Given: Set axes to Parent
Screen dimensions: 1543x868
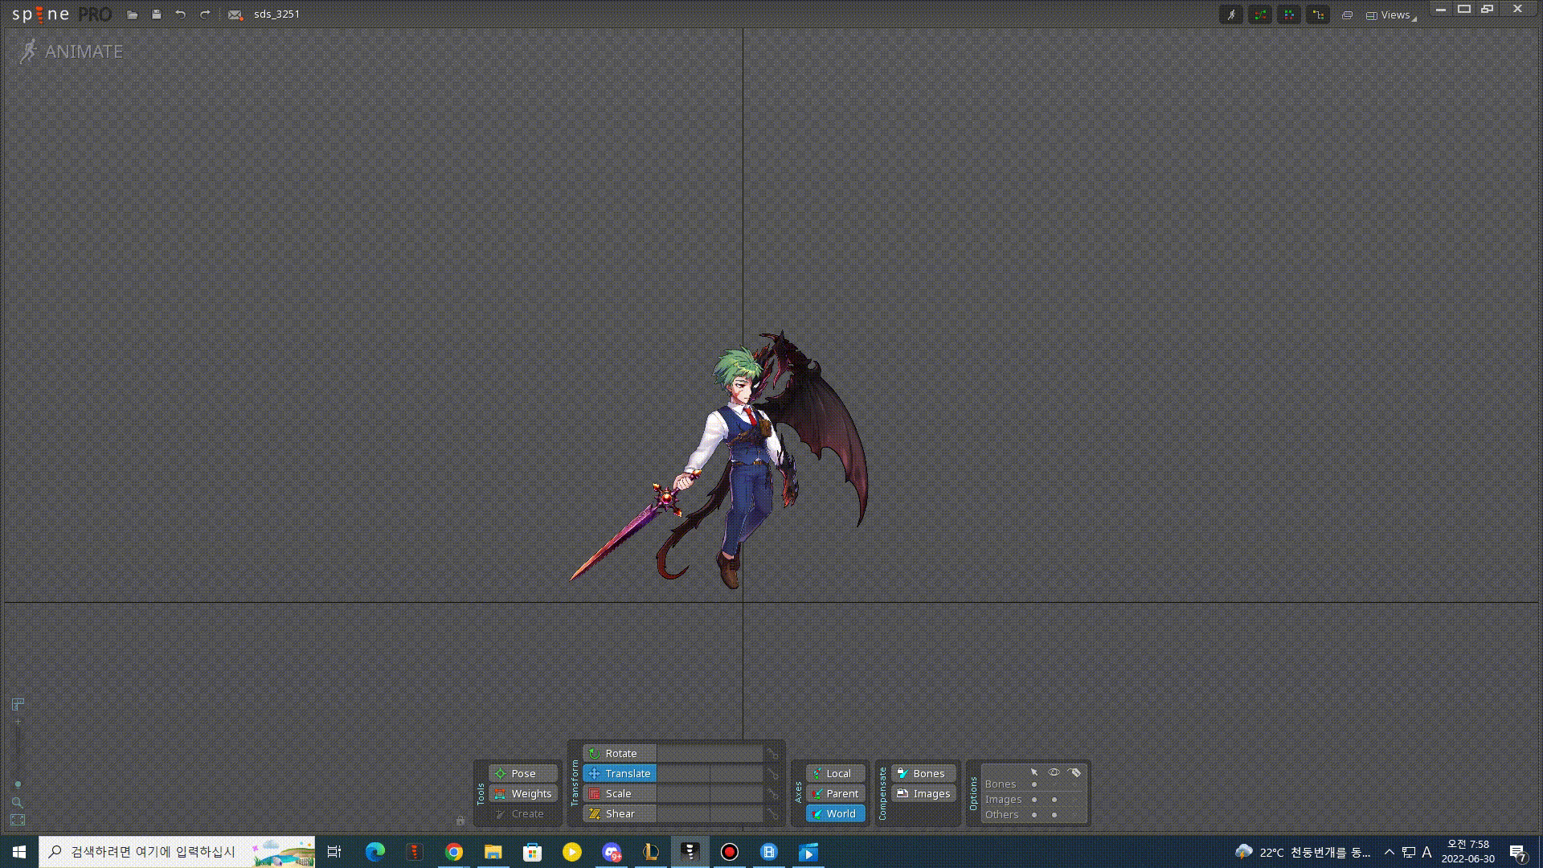Looking at the screenshot, I should click(x=836, y=793).
